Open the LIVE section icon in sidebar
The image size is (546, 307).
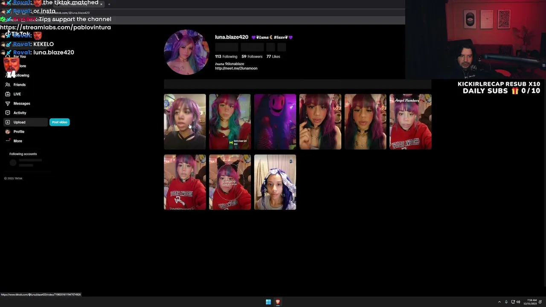pyautogui.click(x=8, y=94)
